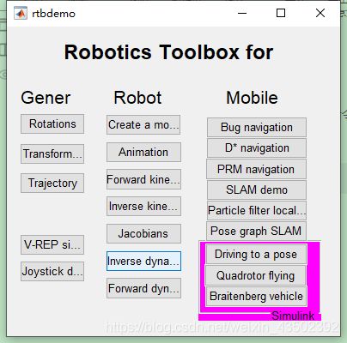Run the SLAM demo button
This screenshot has width=347, height=343.
(x=257, y=190)
